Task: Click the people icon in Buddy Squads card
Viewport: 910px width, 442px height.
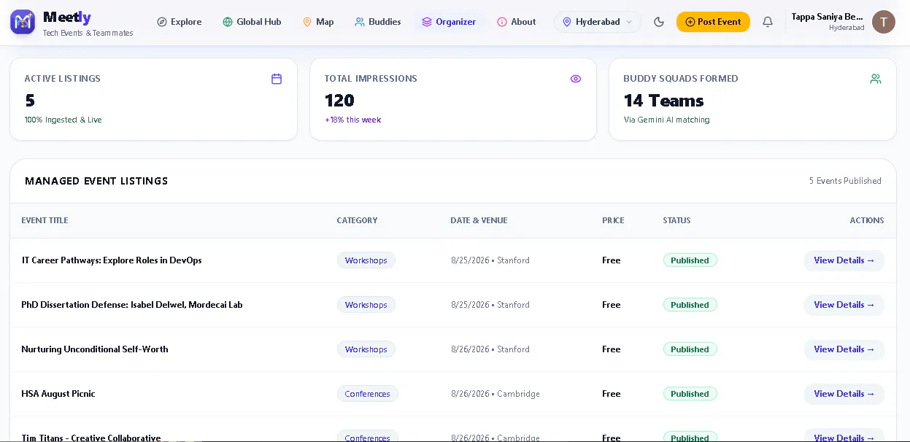Action: [876, 79]
